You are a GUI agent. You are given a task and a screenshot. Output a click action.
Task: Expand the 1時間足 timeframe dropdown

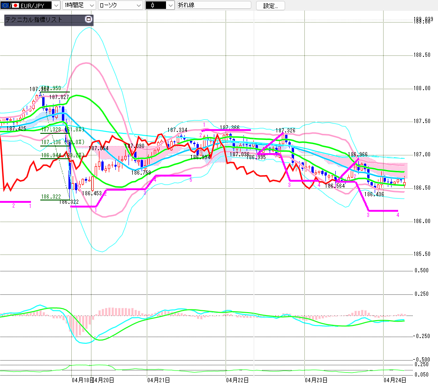click(x=80, y=6)
